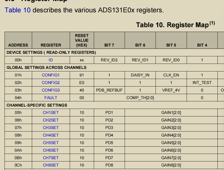This screenshot has width=224, height=170.
Task: Click the DEVICE SETTINGS section heading
Action: (x=51, y=52)
